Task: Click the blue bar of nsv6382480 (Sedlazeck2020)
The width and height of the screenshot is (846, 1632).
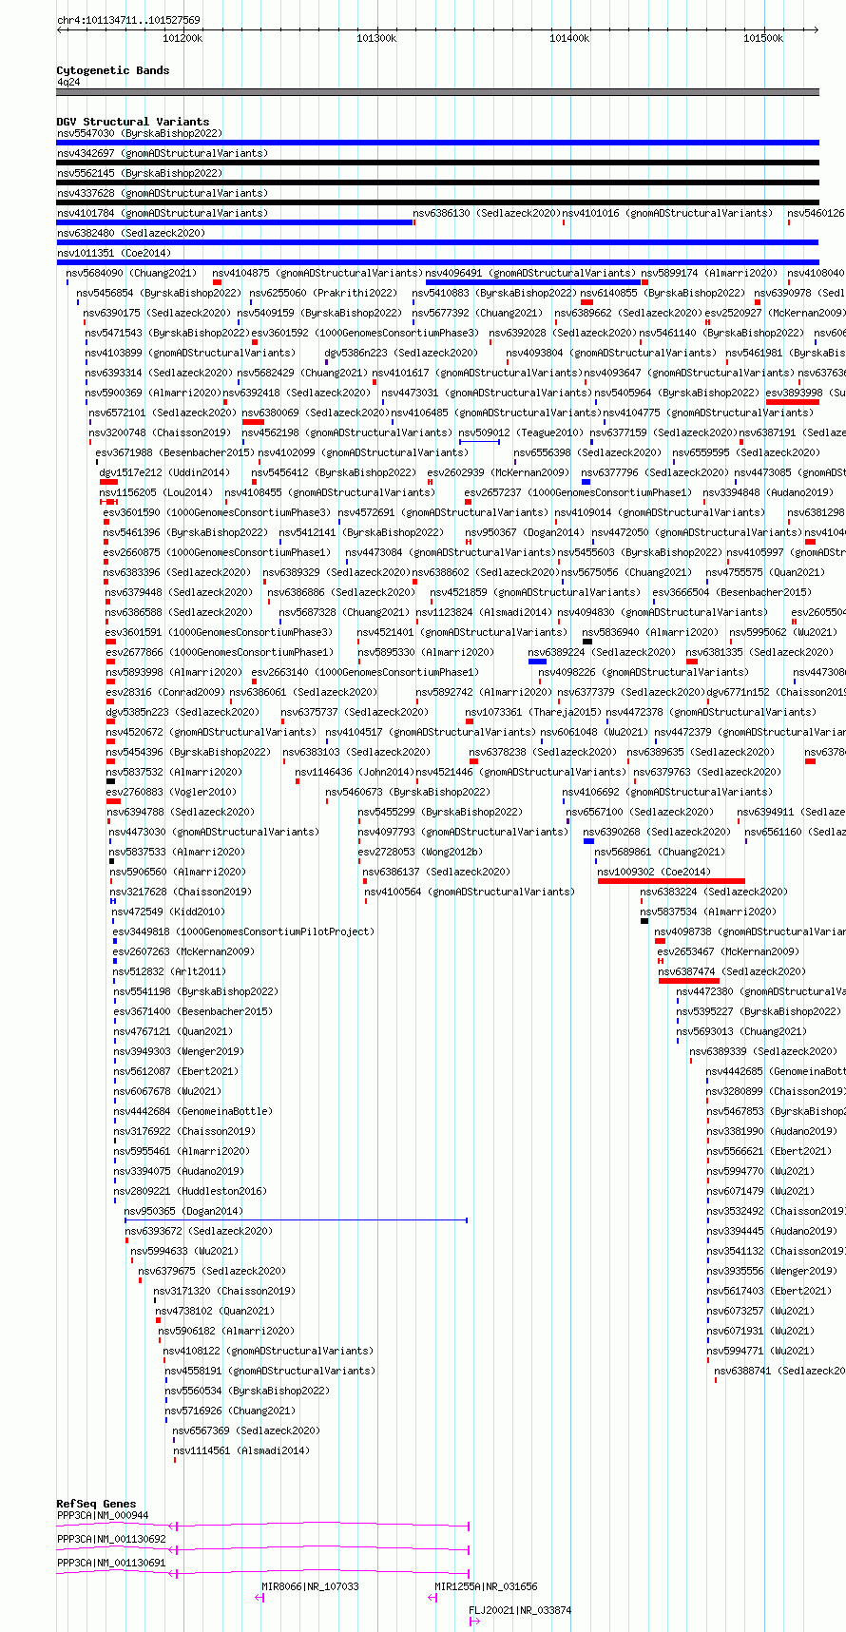Action: 437,242
